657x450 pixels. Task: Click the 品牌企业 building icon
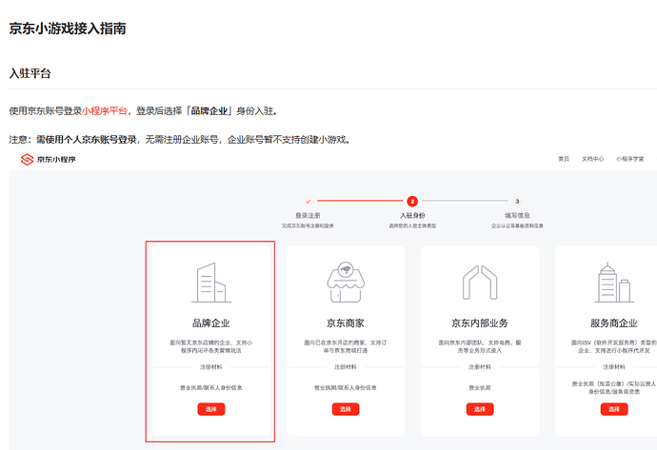click(211, 283)
